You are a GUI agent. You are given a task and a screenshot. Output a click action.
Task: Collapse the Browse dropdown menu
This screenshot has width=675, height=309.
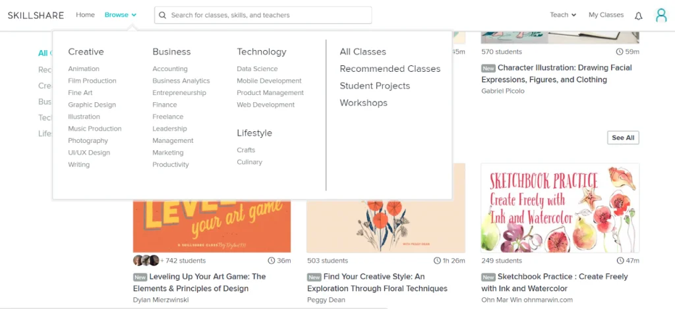tap(121, 15)
